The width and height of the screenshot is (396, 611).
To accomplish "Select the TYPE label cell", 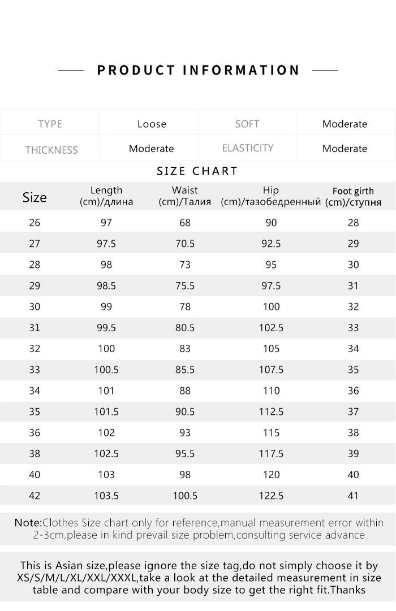I will [x=50, y=124].
